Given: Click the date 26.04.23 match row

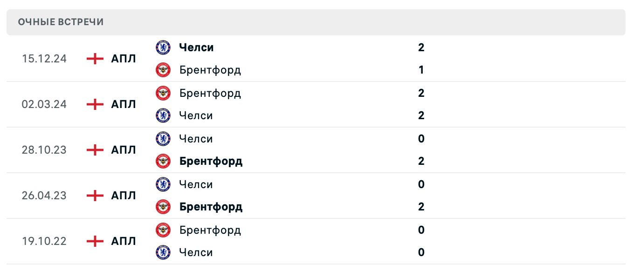Looking at the screenshot, I should 44,196.
